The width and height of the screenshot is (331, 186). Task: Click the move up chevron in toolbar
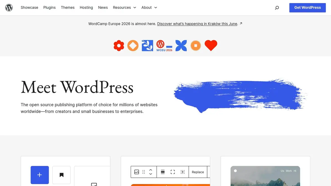coord(151,170)
